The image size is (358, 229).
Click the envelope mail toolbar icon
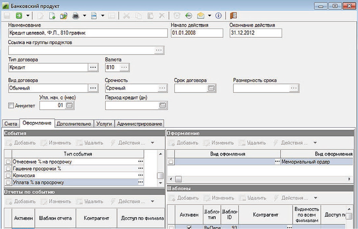click(201, 15)
